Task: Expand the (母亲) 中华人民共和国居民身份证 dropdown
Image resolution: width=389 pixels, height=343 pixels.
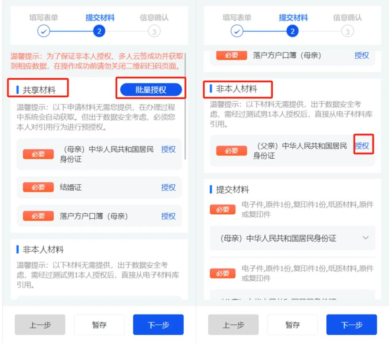Action: [x=292, y=238]
